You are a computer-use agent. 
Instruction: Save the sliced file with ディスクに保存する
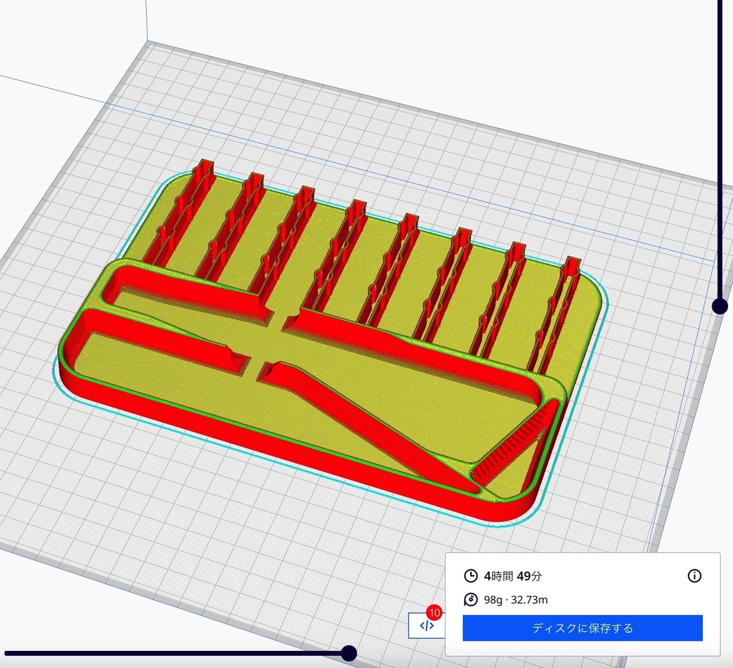pos(582,628)
